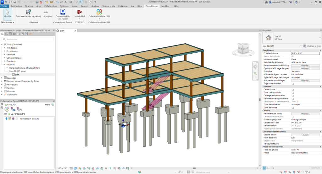Click the Properties panel vertical scrollbar
This screenshot has width=322, height=174.
(260, 100)
